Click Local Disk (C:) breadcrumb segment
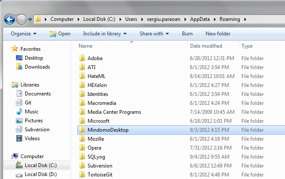Image resolution: width=285 pixels, height=179 pixels. coord(99,19)
